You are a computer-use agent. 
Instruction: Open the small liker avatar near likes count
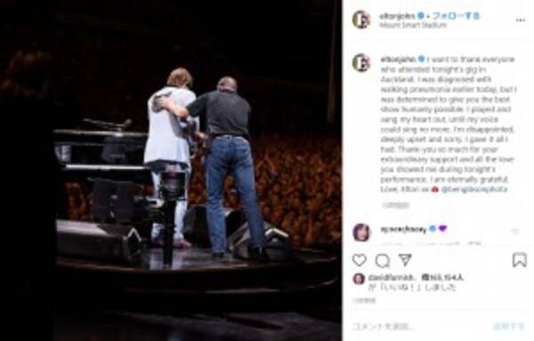coord(359,279)
